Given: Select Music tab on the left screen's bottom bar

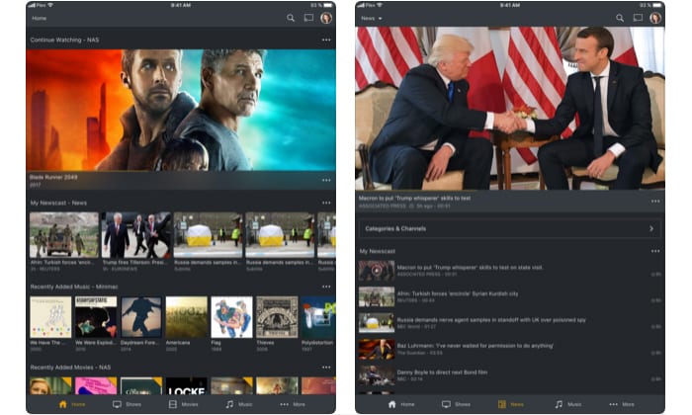Looking at the screenshot, I should tap(239, 404).
